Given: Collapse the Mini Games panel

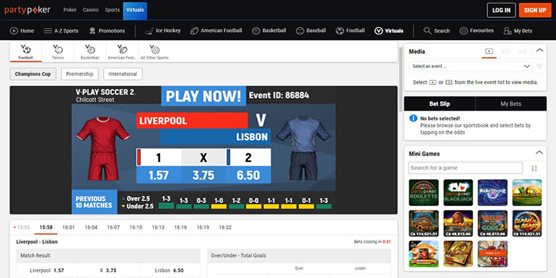Looking at the screenshot, I should click(539, 152).
